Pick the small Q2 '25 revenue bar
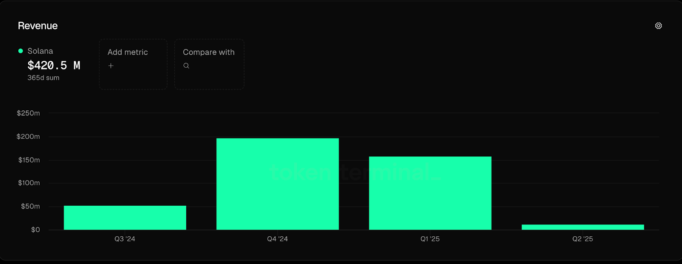Screen dimensions: 682x264 tap(583, 227)
